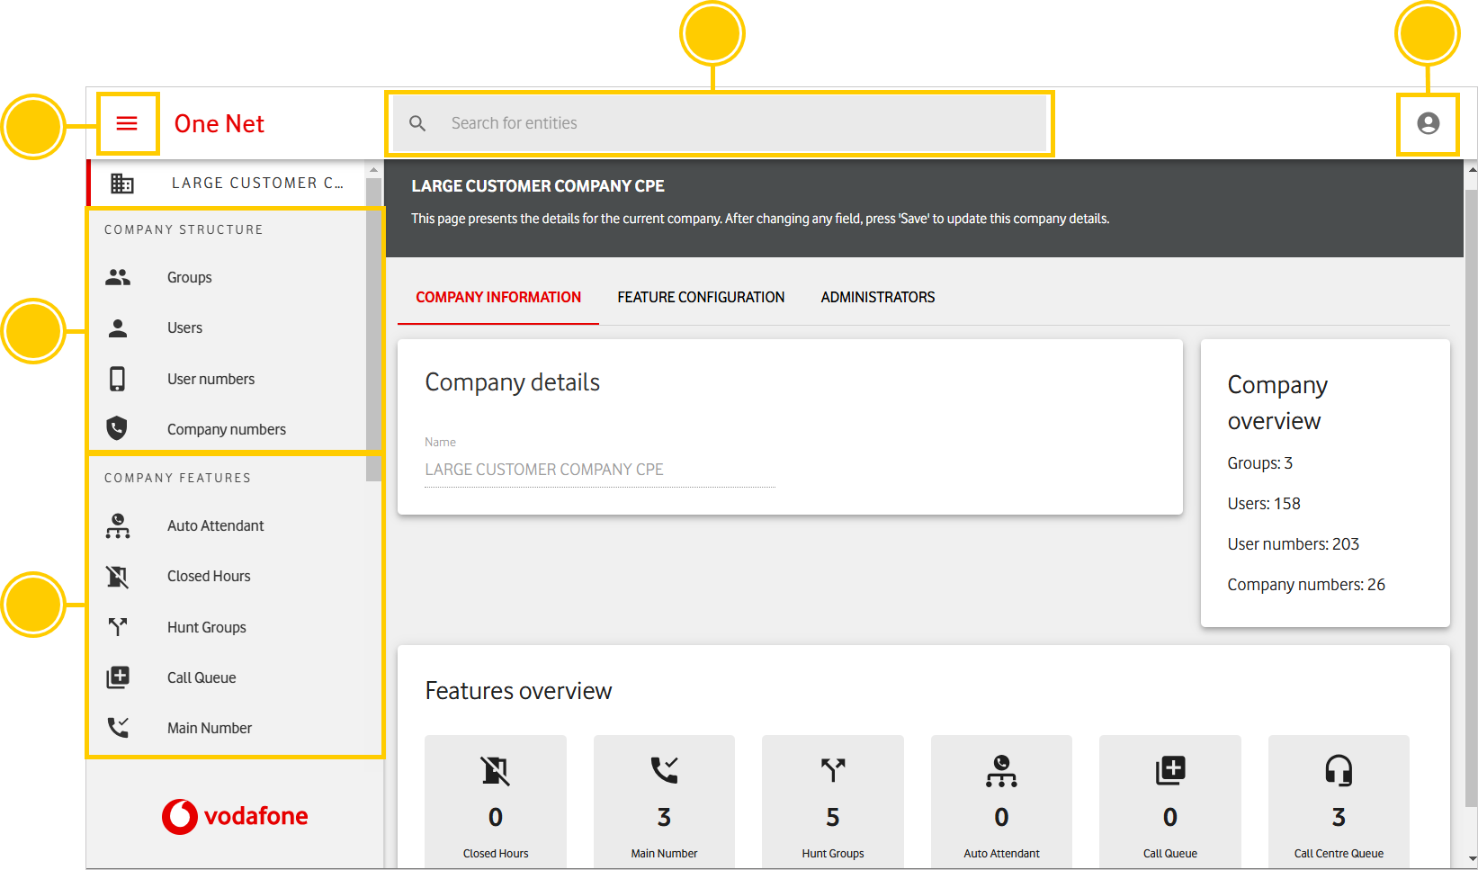Viewport: 1478px width, 870px height.
Task: Click the user account profile icon
Action: (x=1428, y=123)
